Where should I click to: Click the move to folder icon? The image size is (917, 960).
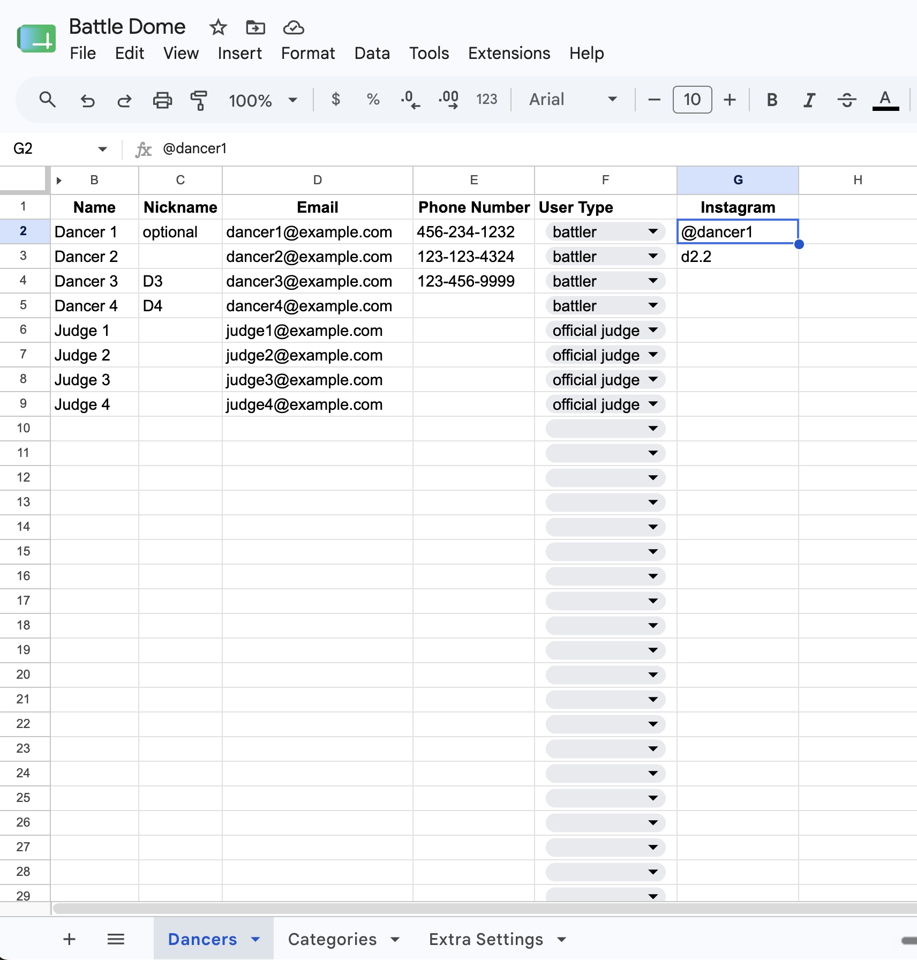(x=255, y=27)
